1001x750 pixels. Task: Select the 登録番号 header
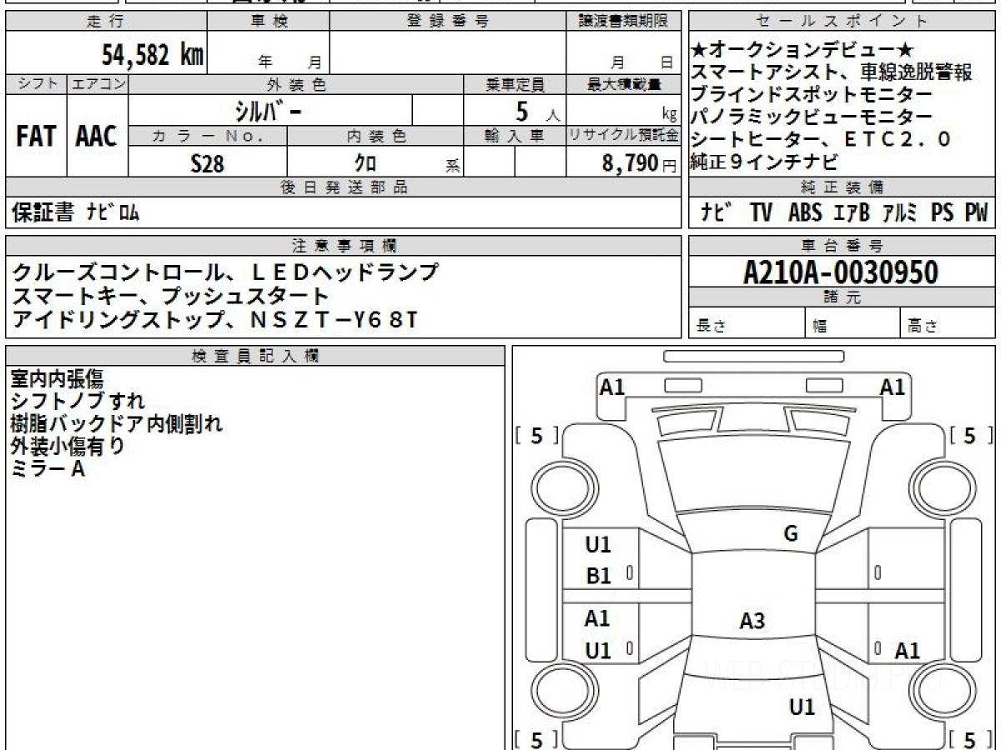(x=448, y=22)
